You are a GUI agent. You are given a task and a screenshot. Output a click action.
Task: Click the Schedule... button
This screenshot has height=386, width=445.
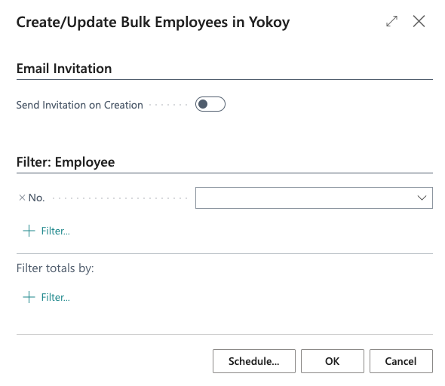tap(254, 361)
